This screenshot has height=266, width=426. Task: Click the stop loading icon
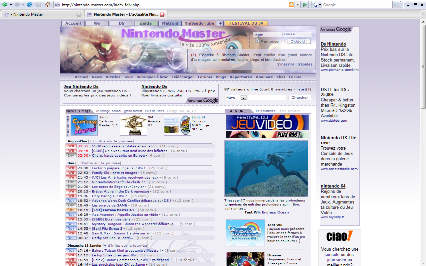(x=39, y=5)
